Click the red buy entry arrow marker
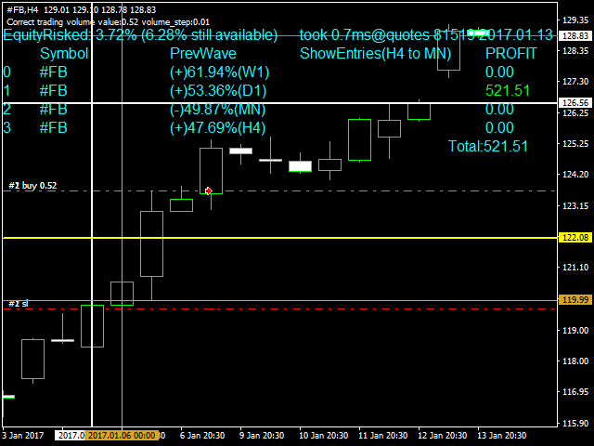 pyautogui.click(x=208, y=190)
